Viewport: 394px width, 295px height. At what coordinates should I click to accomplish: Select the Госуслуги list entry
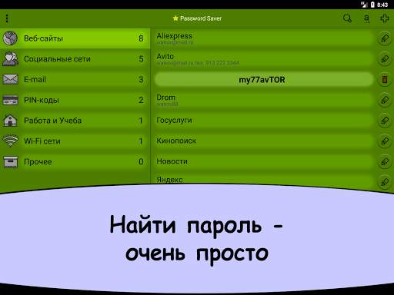(264, 121)
